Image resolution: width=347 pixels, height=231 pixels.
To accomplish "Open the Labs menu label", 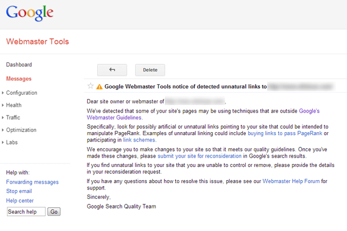I will pyautogui.click(x=12, y=143).
